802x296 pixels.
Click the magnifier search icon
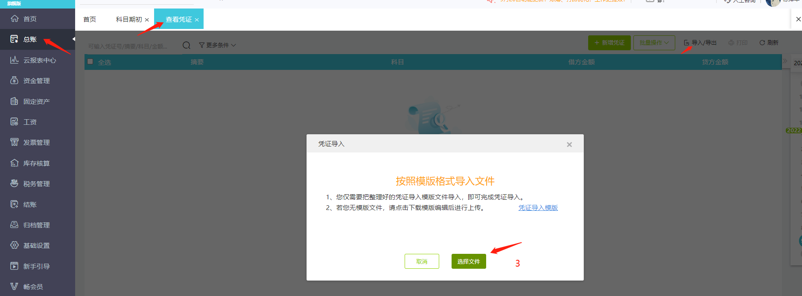click(x=187, y=45)
